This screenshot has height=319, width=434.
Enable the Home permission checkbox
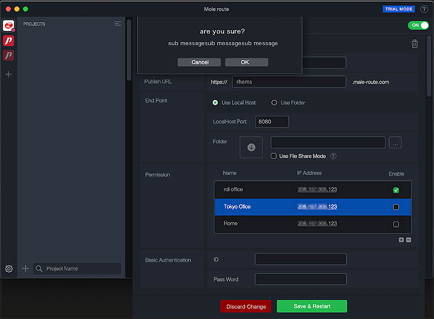[396, 224]
